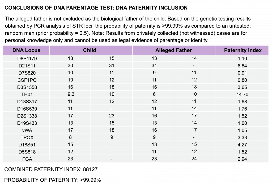Select the Child column header
This screenshot has width=272, height=187.
(90, 50)
